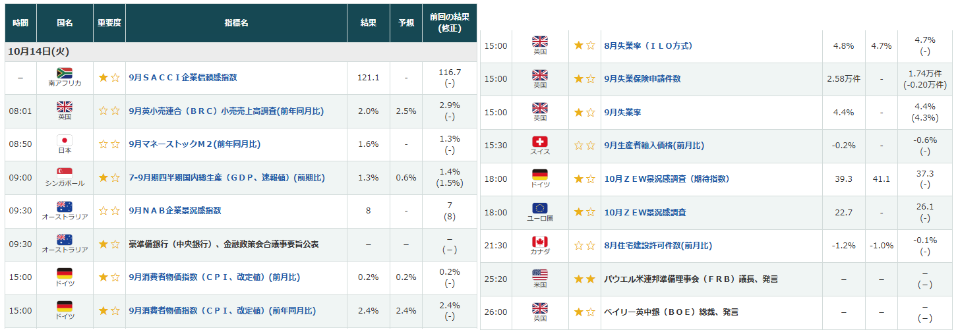Open the Singapore 7-9月期 GDP indicator link
Viewport: 958px width, 334px height.
227,178
